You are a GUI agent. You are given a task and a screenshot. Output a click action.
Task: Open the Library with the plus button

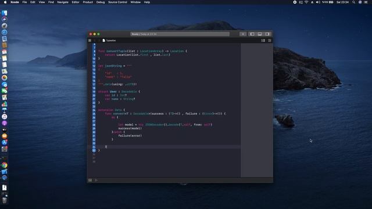(x=243, y=34)
